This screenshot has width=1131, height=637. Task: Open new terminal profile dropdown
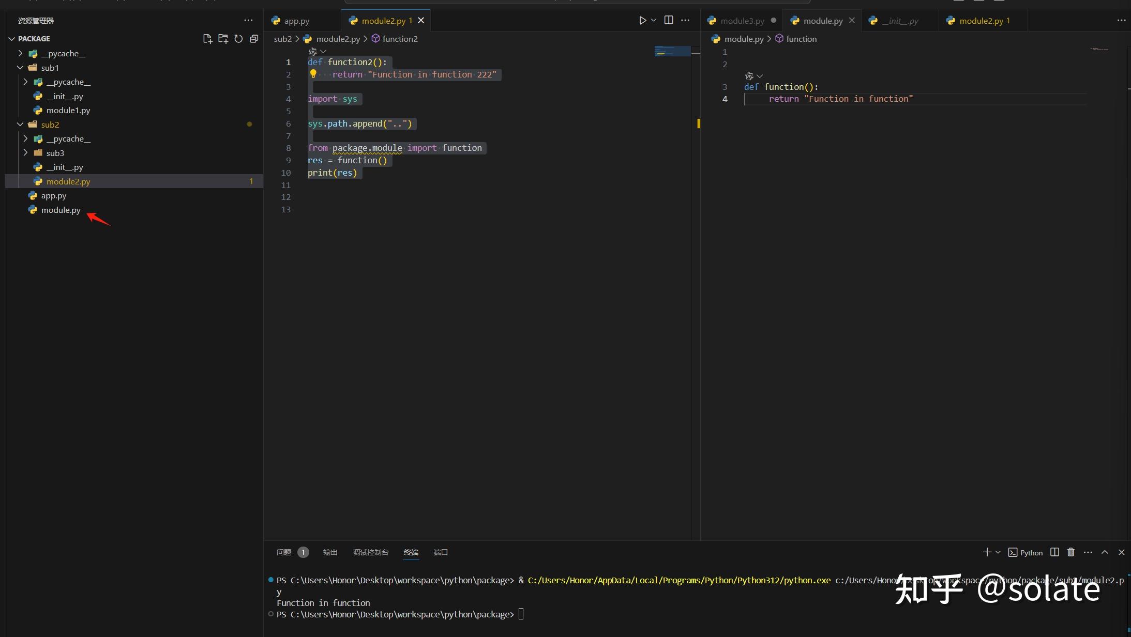[x=998, y=552]
